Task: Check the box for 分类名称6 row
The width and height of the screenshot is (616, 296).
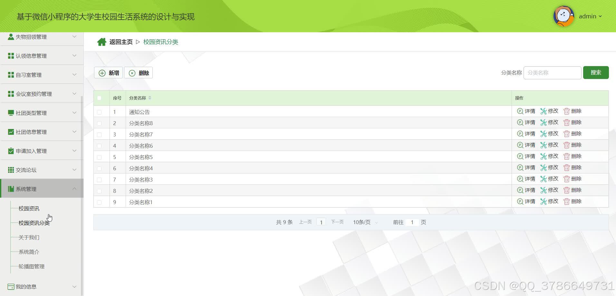Action: point(99,146)
